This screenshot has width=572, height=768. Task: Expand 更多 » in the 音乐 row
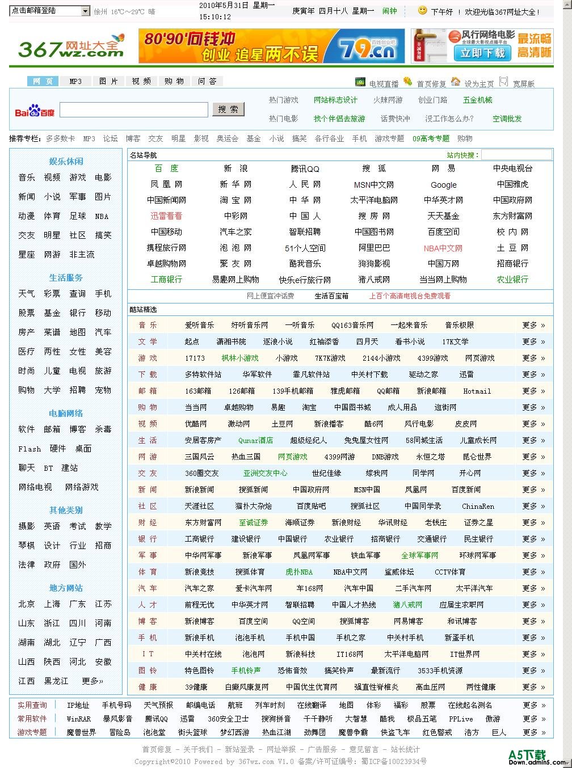534,326
